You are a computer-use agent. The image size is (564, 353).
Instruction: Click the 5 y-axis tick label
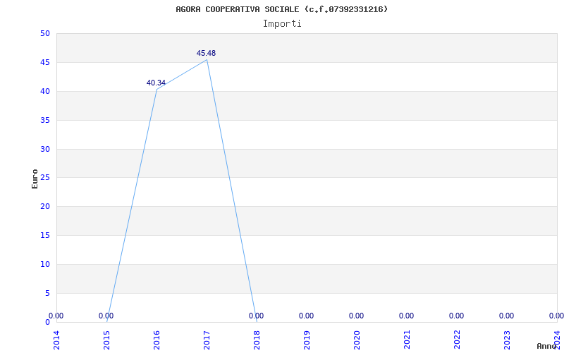[x=47, y=293]
